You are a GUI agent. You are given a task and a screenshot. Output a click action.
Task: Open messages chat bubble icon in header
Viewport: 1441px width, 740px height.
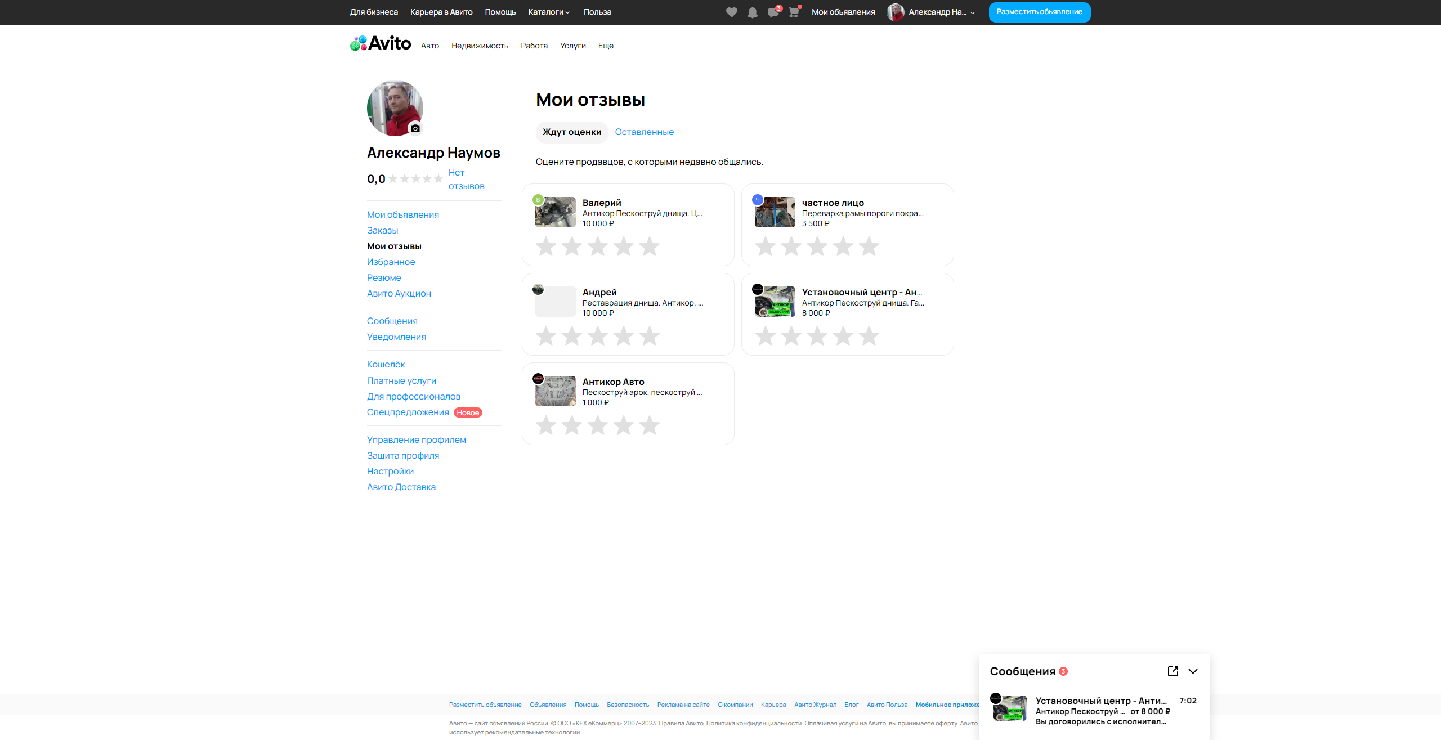point(773,12)
